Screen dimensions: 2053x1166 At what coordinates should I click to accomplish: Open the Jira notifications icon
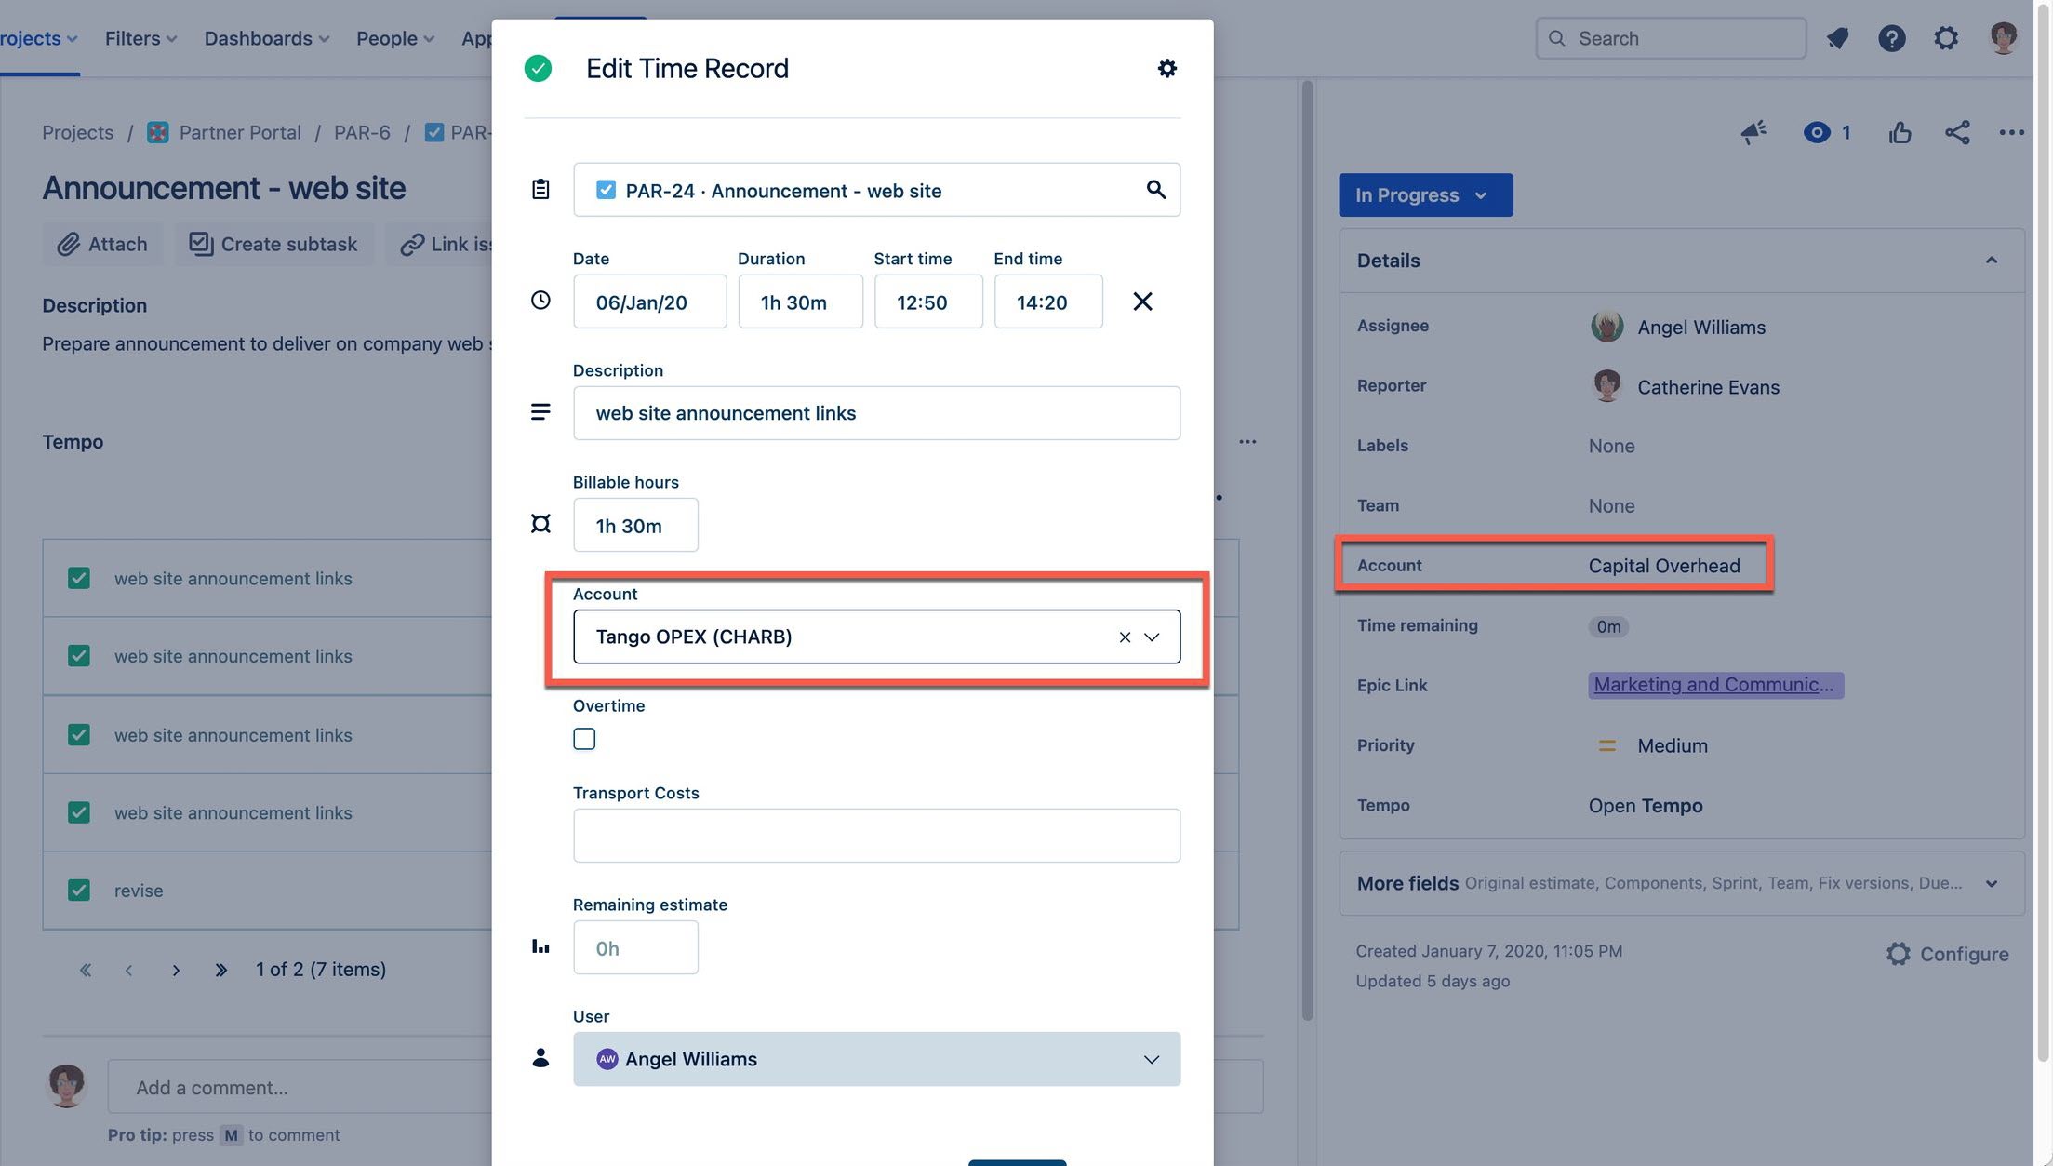[x=1837, y=38]
